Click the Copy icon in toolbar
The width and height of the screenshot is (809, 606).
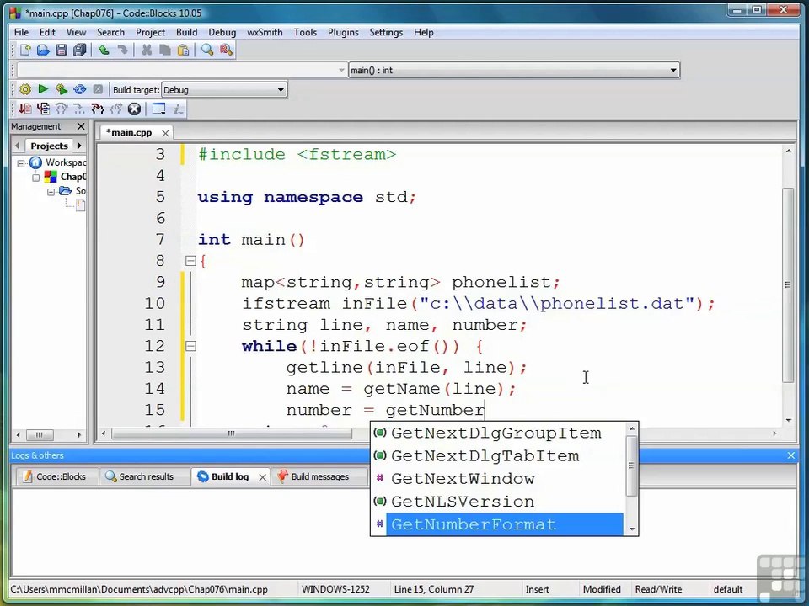click(165, 50)
